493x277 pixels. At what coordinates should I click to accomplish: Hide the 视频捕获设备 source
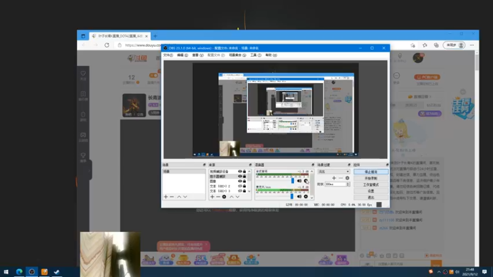pyautogui.click(x=240, y=172)
